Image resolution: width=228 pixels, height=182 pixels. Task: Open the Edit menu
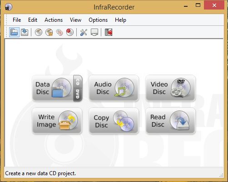click(x=33, y=20)
